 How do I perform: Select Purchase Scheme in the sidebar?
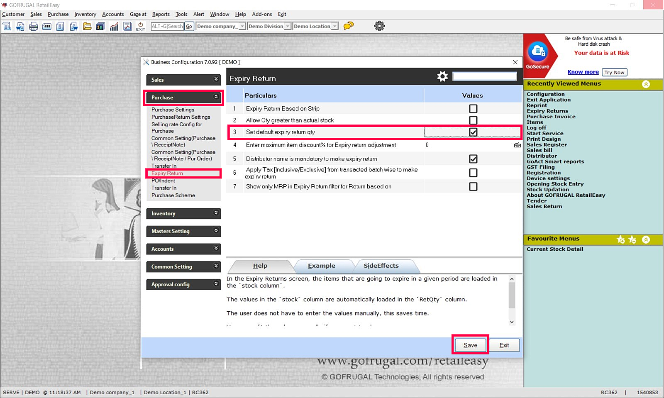173,195
